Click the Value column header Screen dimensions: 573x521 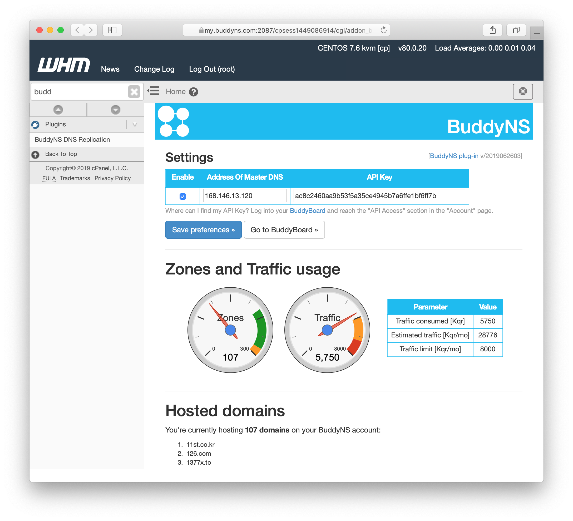[487, 307]
